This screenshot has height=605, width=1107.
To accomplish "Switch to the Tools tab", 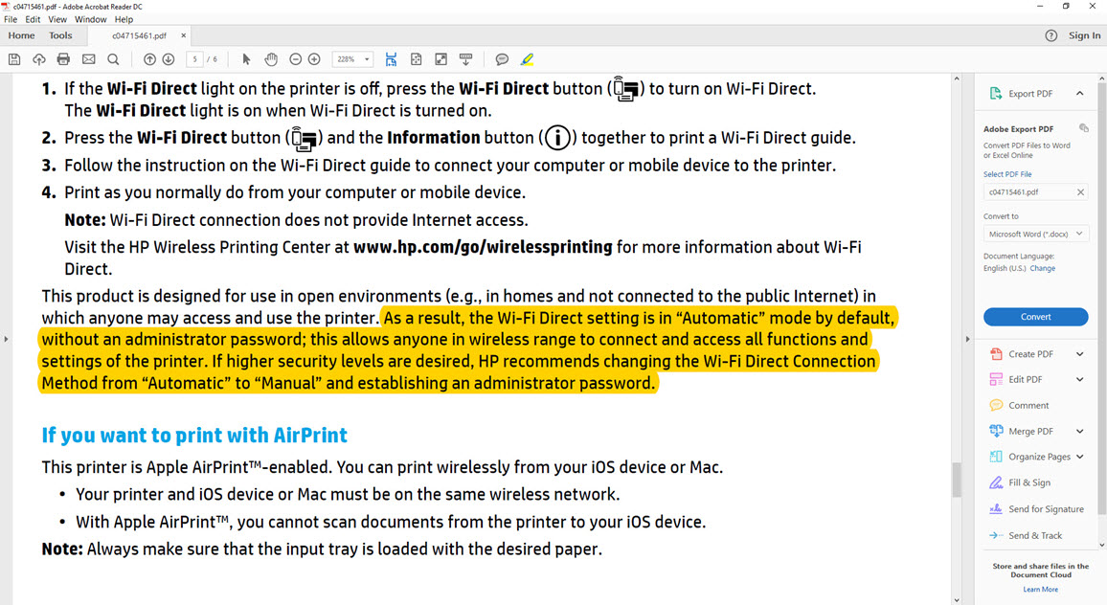I will pyautogui.click(x=60, y=35).
